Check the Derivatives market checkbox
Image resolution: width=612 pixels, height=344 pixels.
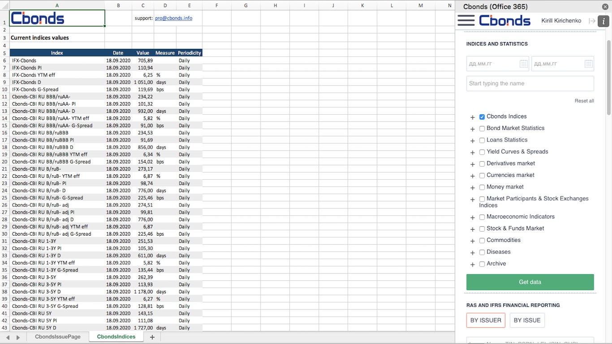pos(482,164)
